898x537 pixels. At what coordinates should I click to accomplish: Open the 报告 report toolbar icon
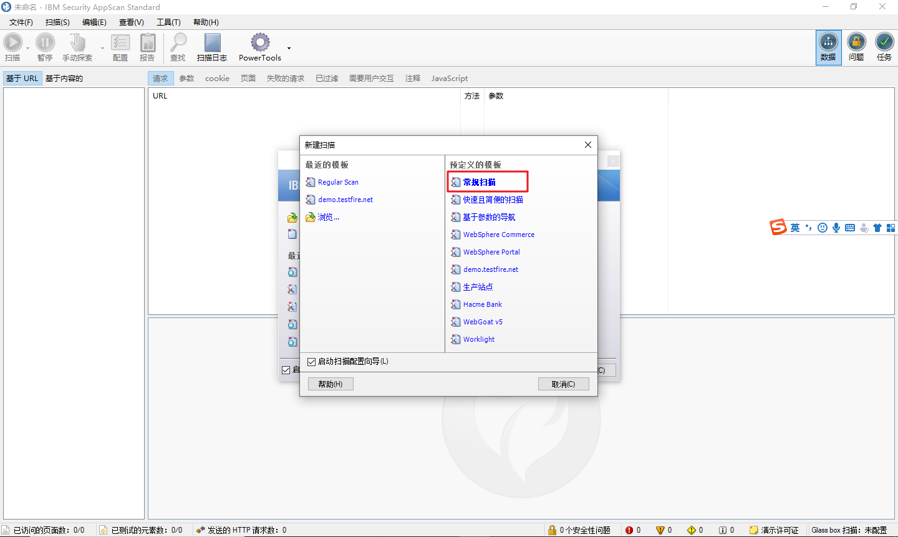[148, 42]
